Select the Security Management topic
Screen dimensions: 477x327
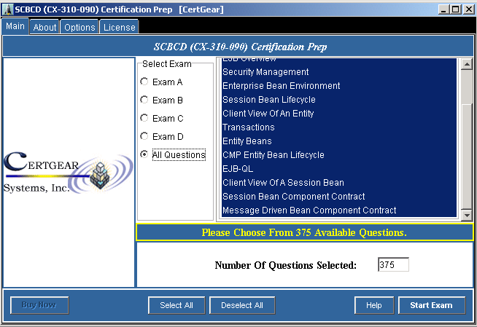pyautogui.click(x=339, y=72)
